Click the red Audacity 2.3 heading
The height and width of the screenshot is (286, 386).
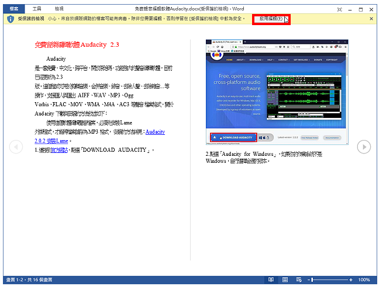coord(77,45)
